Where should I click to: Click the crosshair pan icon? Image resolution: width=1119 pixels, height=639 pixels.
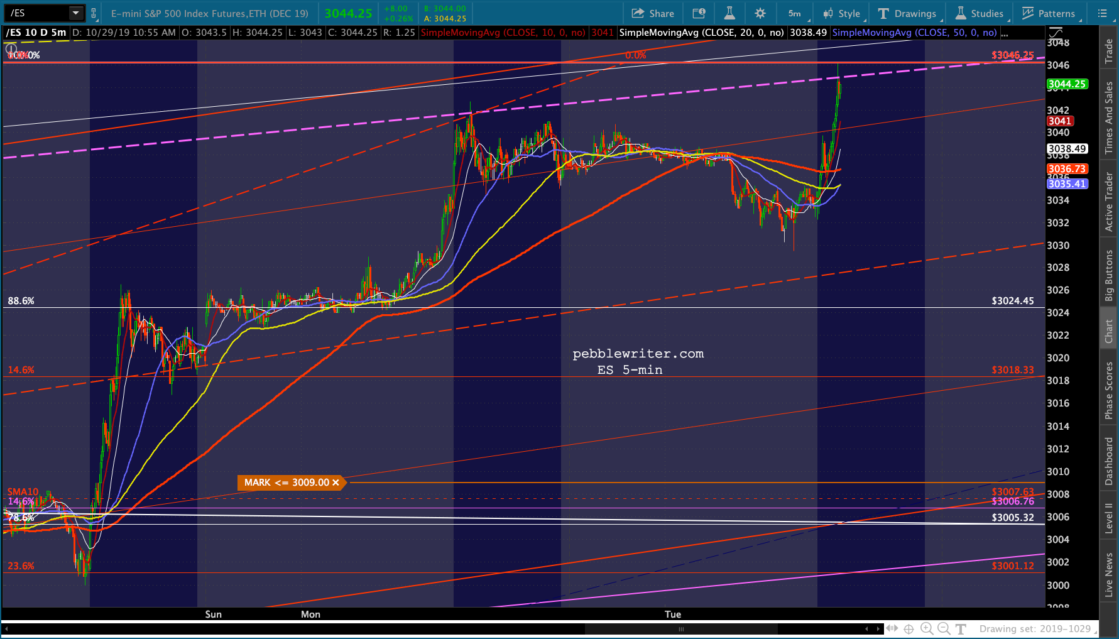point(909,628)
